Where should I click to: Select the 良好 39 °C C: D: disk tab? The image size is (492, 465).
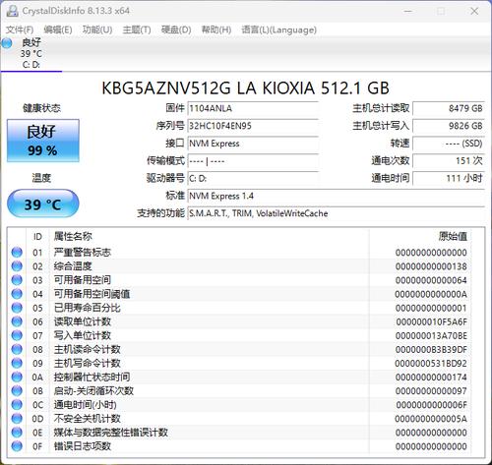point(31,53)
